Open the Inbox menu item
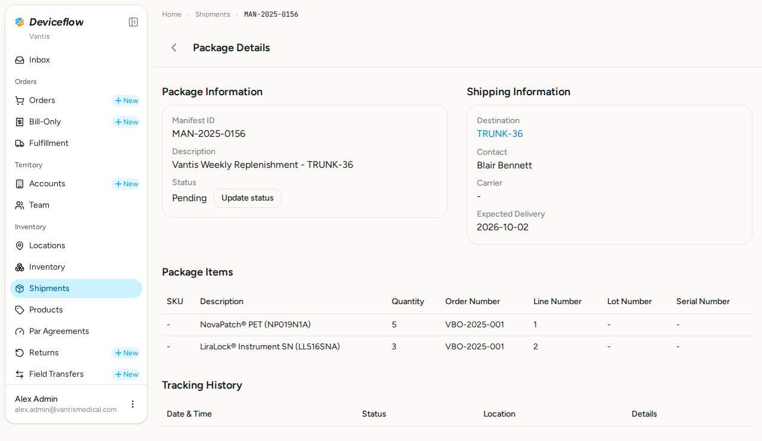762x441 pixels. pos(76,60)
